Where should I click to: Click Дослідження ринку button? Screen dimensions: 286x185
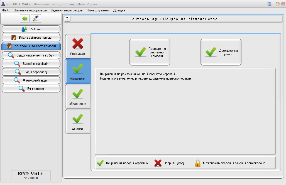[x=221, y=52]
